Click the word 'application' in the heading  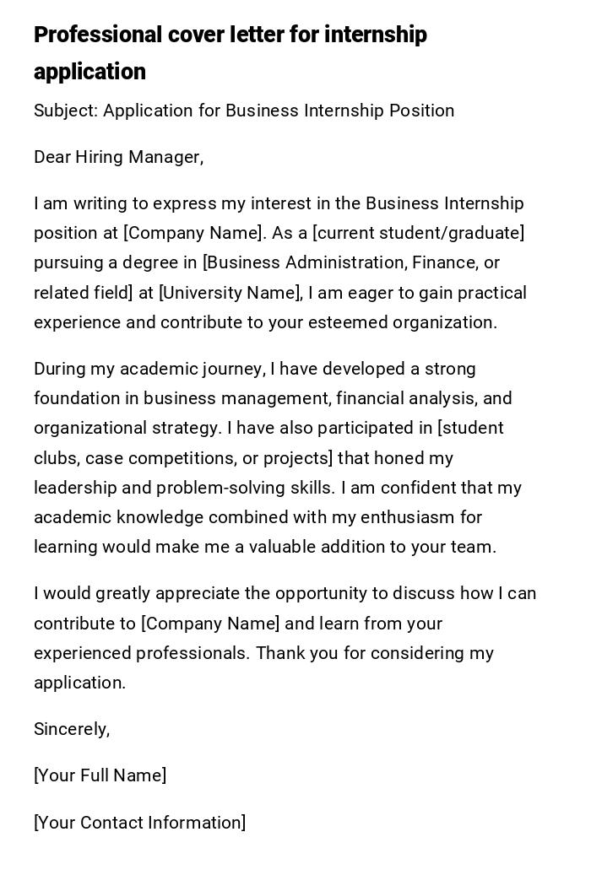coord(89,73)
